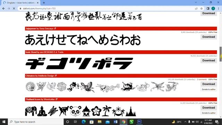This screenshot has width=222, height=125.
Task: Donate to author of Chinatoo
Action: [208, 90]
